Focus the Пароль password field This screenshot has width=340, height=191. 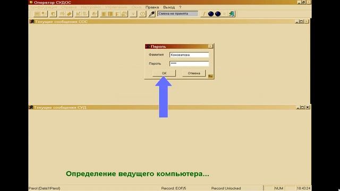[189, 64]
